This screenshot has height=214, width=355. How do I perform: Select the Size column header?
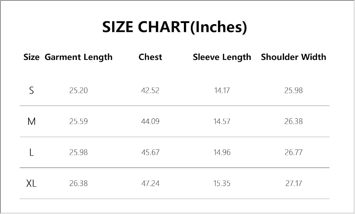(32, 57)
